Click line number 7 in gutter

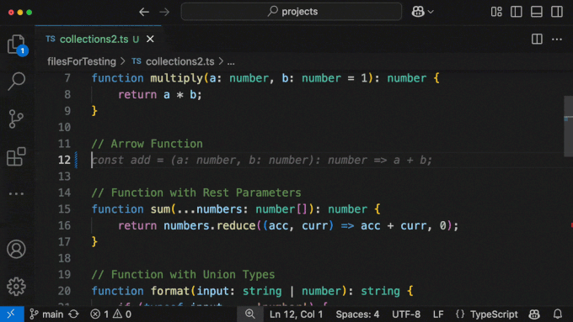pos(67,78)
